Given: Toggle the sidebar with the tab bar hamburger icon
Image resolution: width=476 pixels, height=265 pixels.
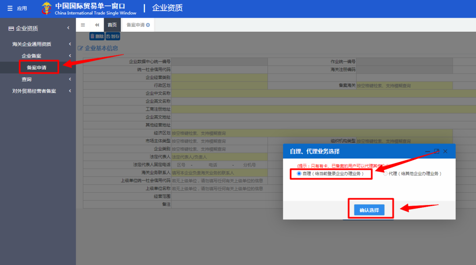Looking at the screenshot, I should coord(83,25).
